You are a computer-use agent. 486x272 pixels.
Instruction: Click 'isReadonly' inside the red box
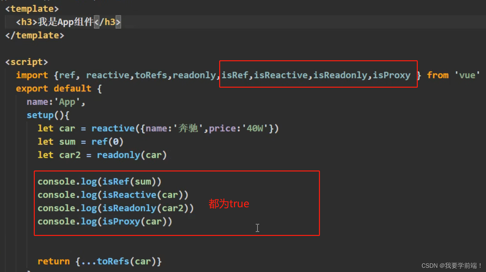tap(340, 75)
